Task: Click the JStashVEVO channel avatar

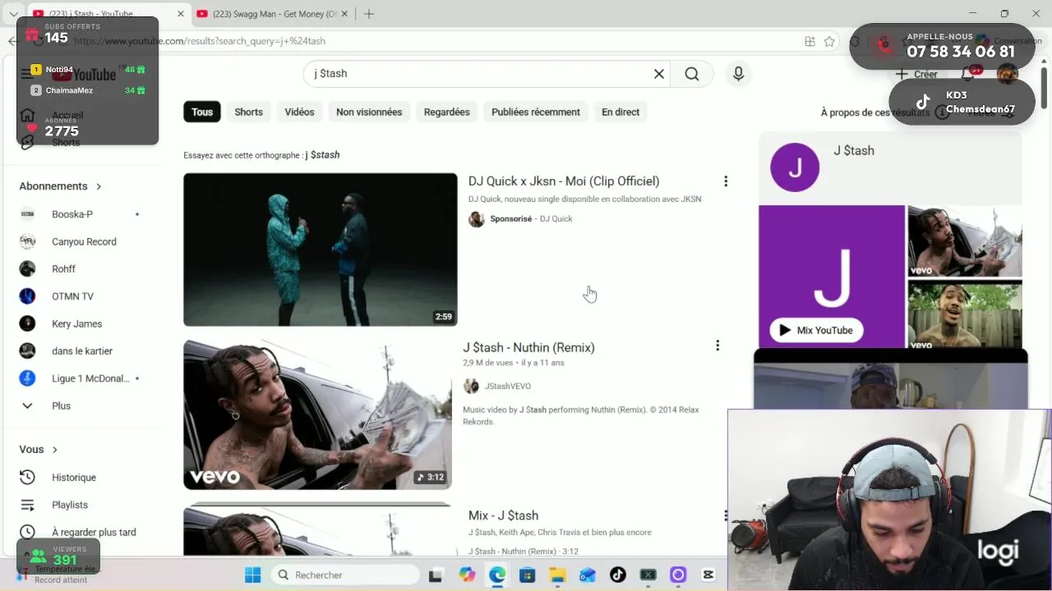Action: (x=471, y=386)
